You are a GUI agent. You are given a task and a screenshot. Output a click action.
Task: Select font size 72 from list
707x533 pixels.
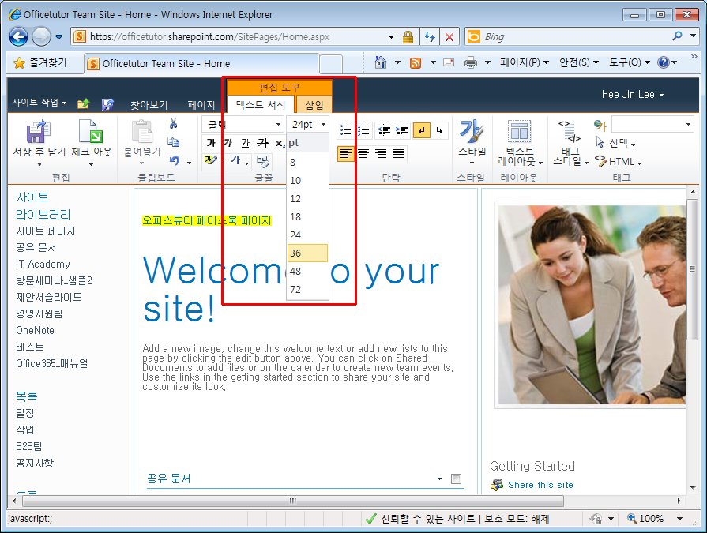click(x=307, y=289)
